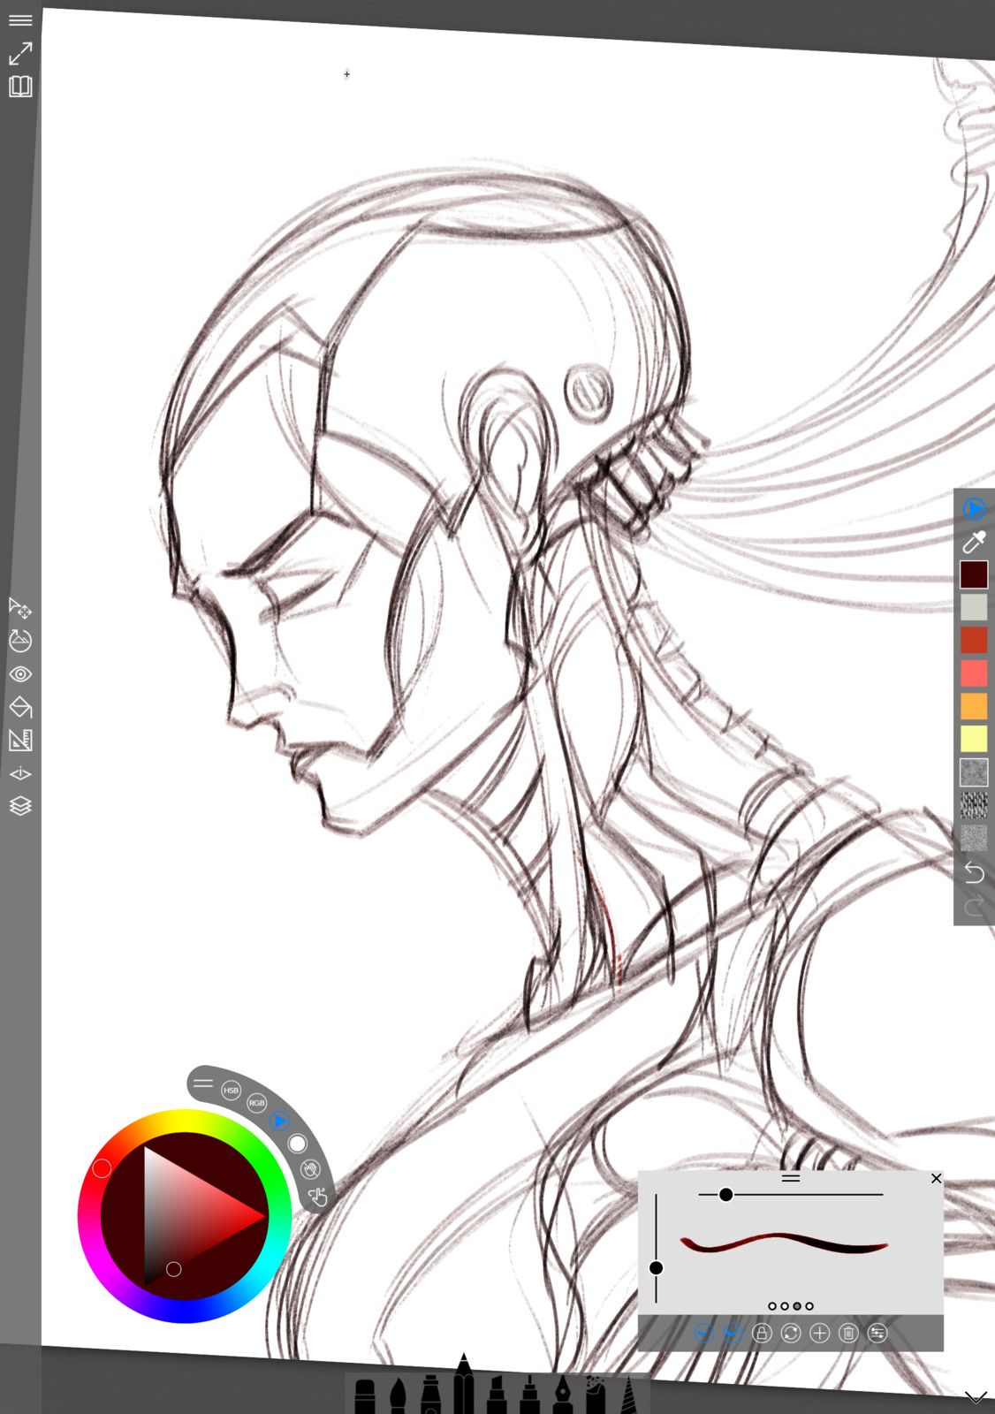Go to first brush panel page dot
995x1414 pixels.
772,1305
